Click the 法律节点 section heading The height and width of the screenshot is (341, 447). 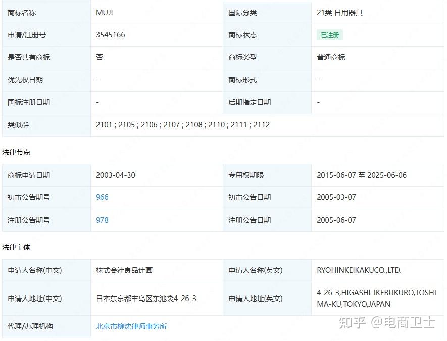(x=16, y=152)
